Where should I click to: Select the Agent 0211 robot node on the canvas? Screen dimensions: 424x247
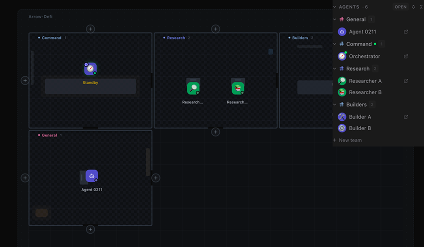point(92,176)
